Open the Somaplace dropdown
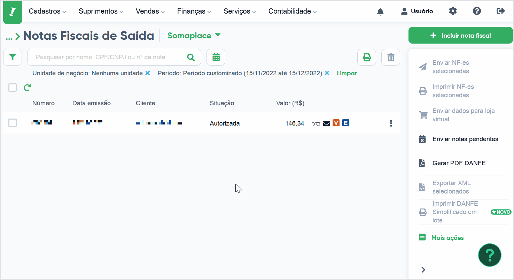 (194, 36)
